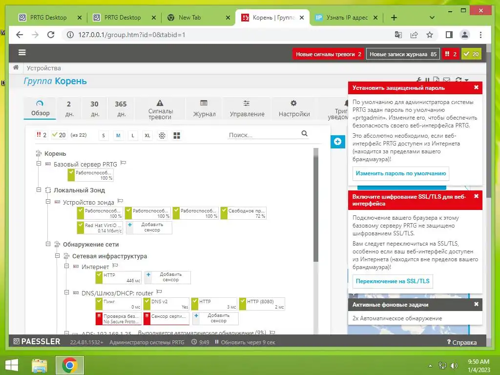
Task: Click the flag next to DNS/Шлюз/DHCP: router
Action: pos(159,292)
